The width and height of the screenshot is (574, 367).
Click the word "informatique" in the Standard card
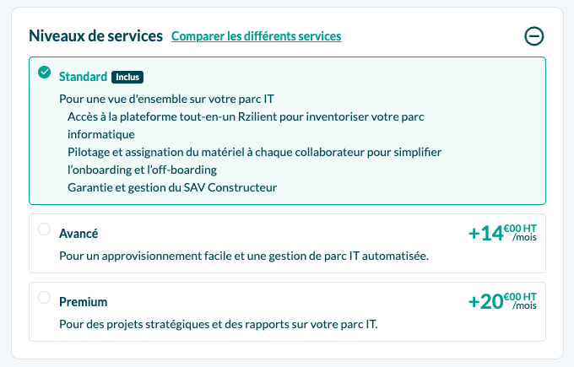click(101, 134)
